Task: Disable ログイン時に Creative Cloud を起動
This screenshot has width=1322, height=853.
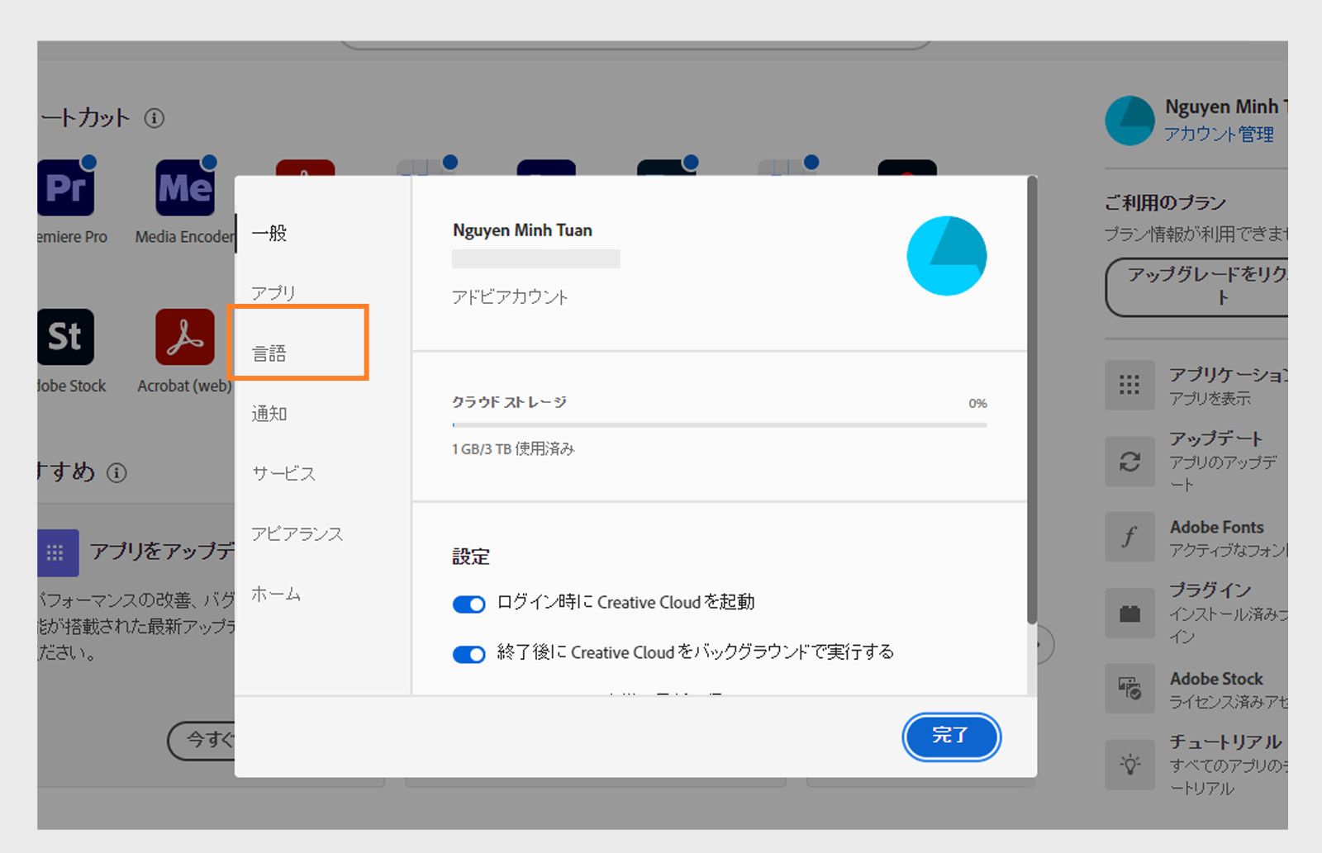Action: [468, 604]
